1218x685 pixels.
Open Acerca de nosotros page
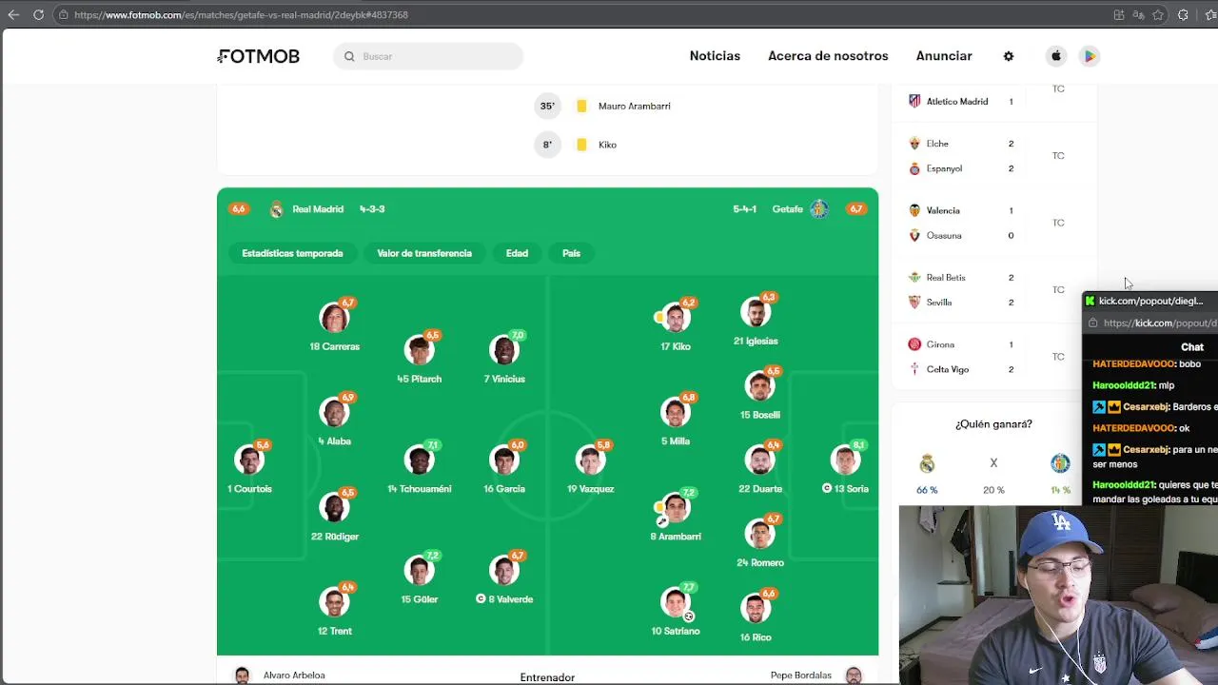pos(828,56)
